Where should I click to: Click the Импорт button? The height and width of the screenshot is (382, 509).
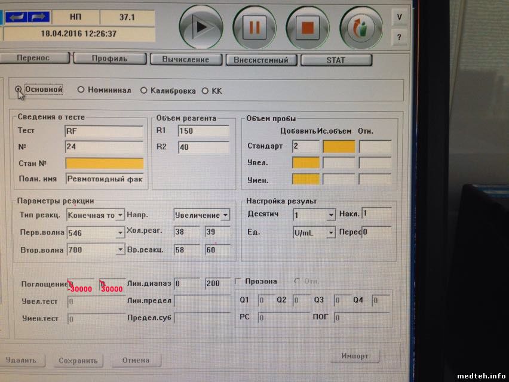354,356
